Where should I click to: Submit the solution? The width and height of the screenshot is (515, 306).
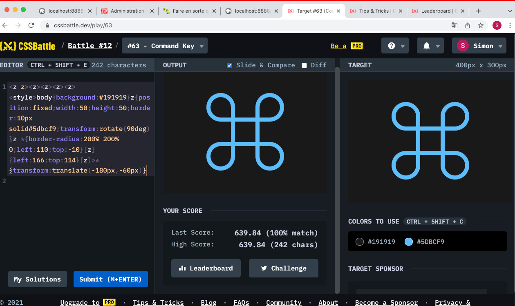tap(110, 279)
